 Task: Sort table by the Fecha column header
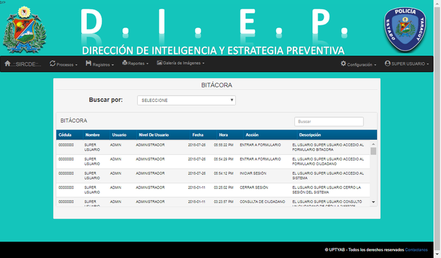pyautogui.click(x=198, y=135)
